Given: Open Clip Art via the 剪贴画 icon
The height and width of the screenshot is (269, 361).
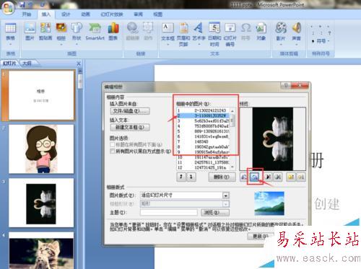Looking at the screenshot, I should (x=45, y=31).
